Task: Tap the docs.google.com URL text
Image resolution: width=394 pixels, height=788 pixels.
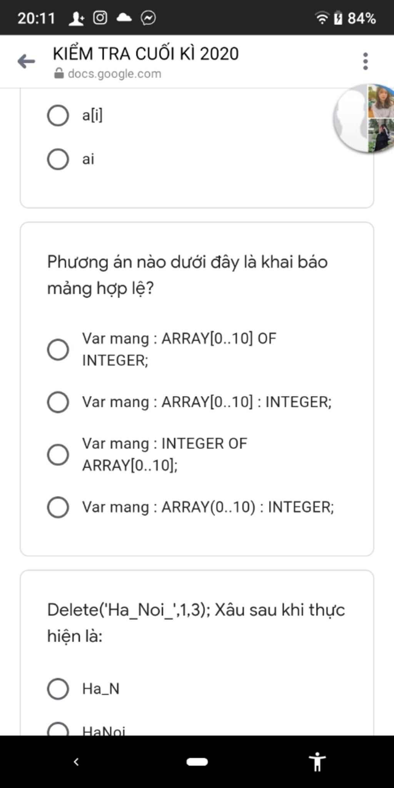Action: coord(114,73)
